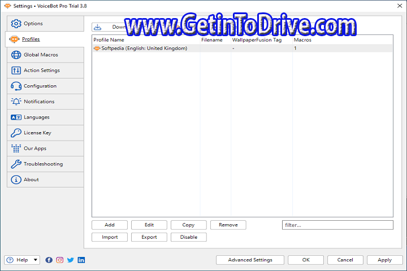Click the Add profile button
Image resolution: width=407 pixels, height=271 pixels.
click(110, 225)
